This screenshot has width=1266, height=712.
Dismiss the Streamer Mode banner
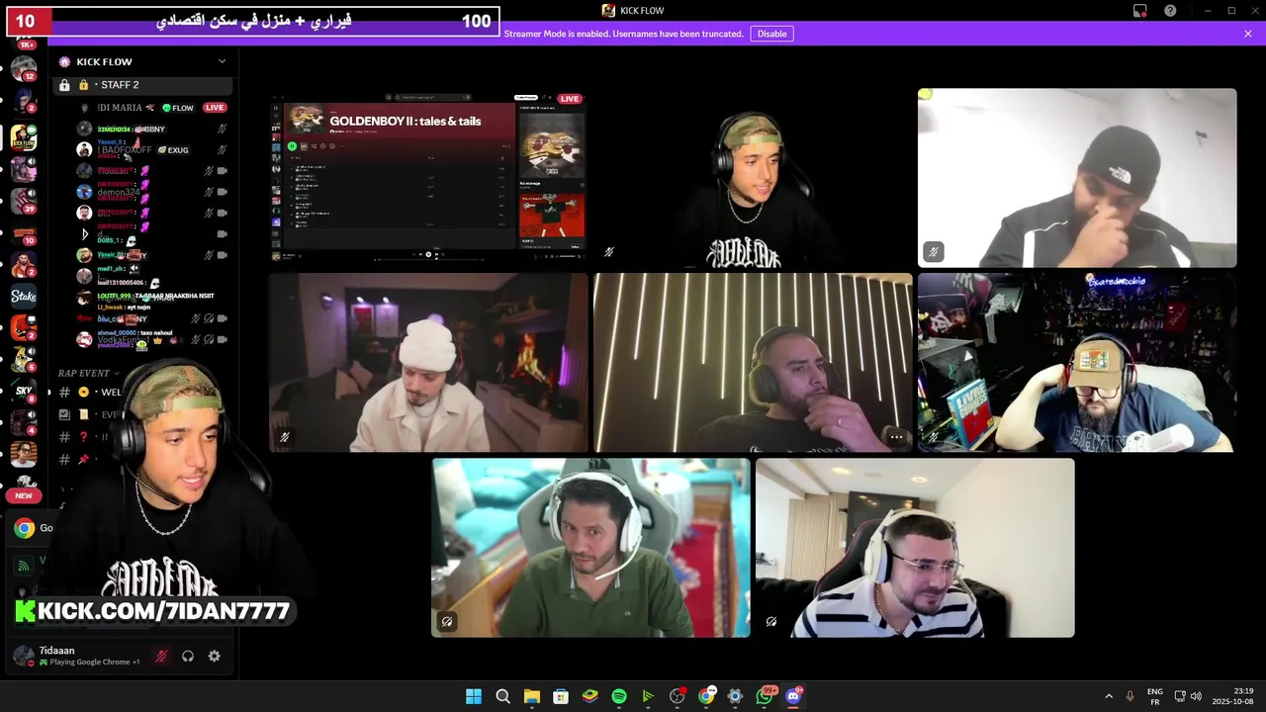coord(1248,34)
